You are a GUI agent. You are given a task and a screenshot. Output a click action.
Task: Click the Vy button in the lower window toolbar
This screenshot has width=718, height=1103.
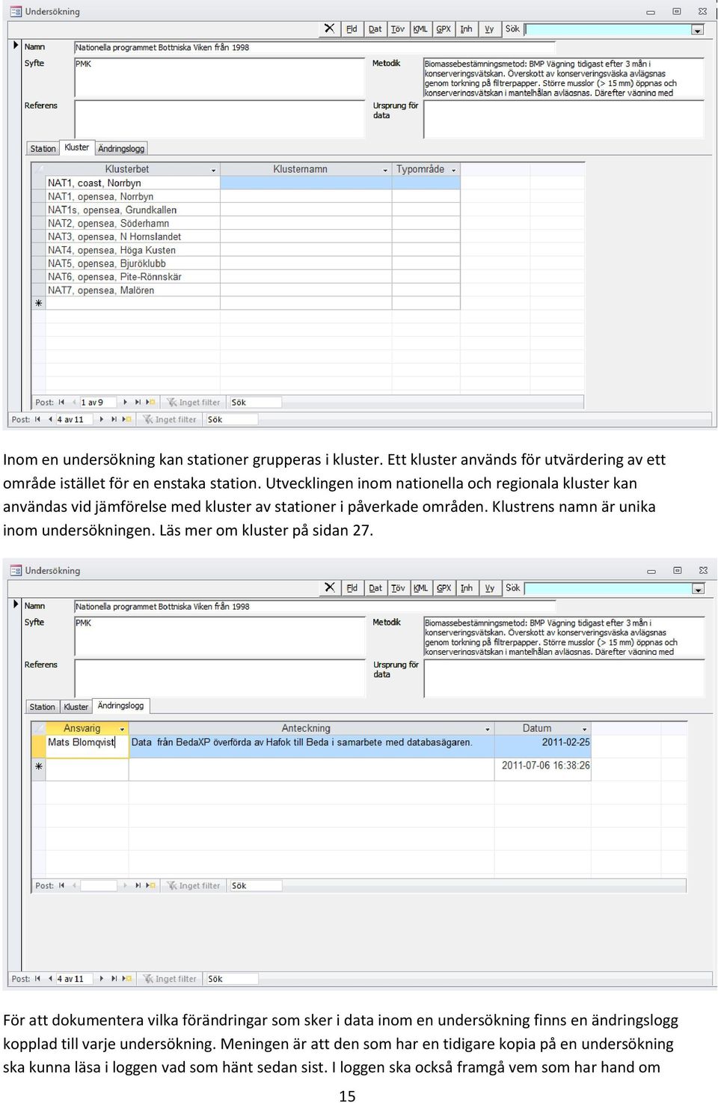tap(489, 588)
